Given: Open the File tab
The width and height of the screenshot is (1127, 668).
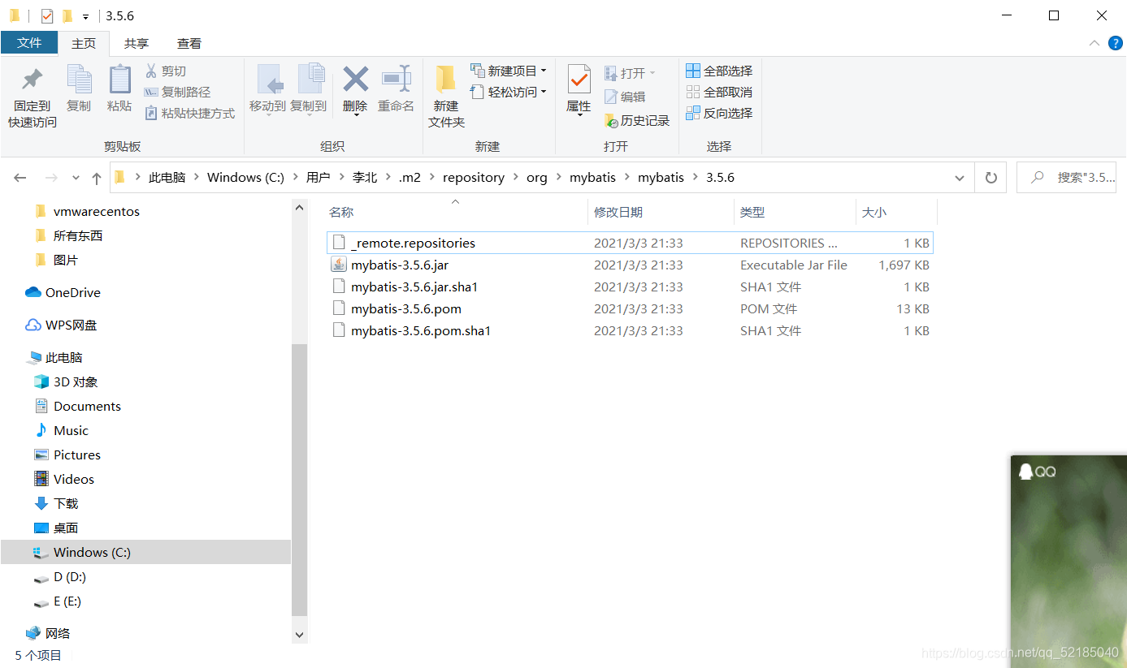Looking at the screenshot, I should pyautogui.click(x=29, y=43).
